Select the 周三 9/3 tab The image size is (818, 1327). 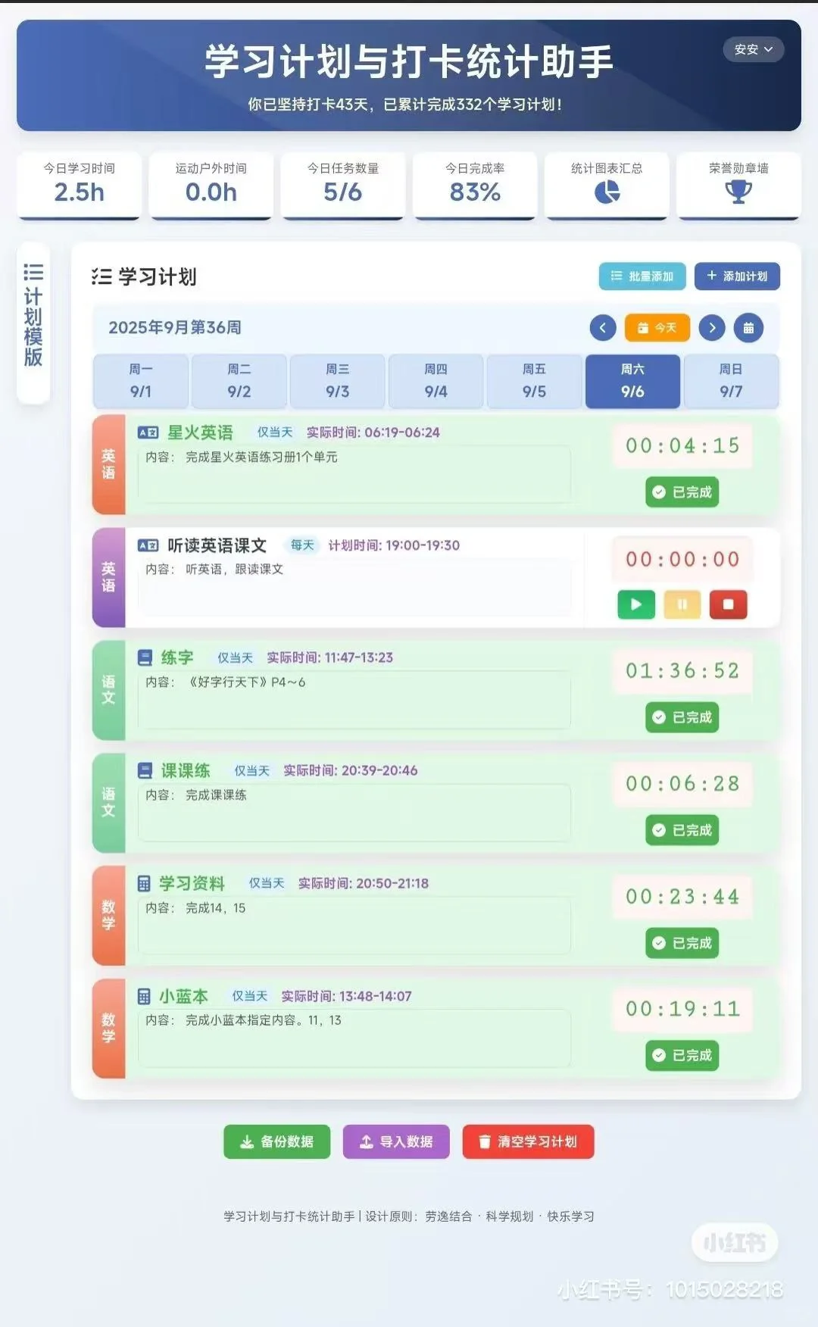click(338, 381)
